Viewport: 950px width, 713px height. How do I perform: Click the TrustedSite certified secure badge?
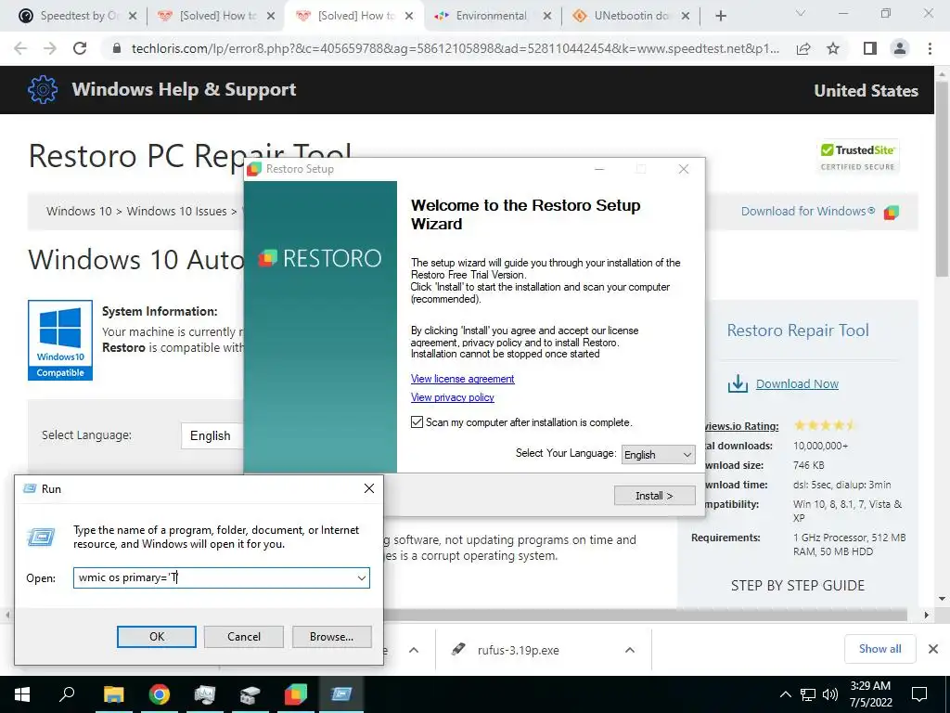858,158
